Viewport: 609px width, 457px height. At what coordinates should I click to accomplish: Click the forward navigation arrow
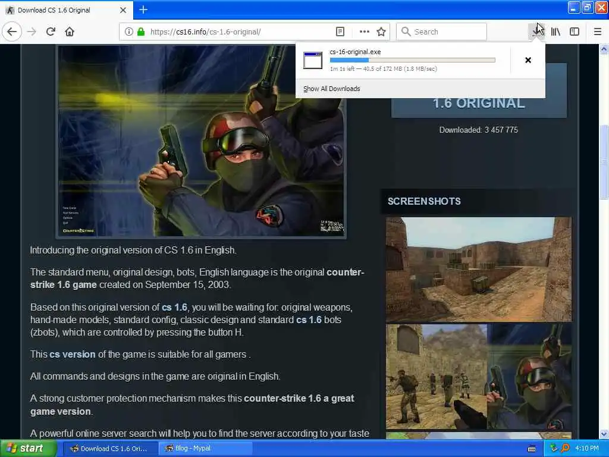click(32, 32)
